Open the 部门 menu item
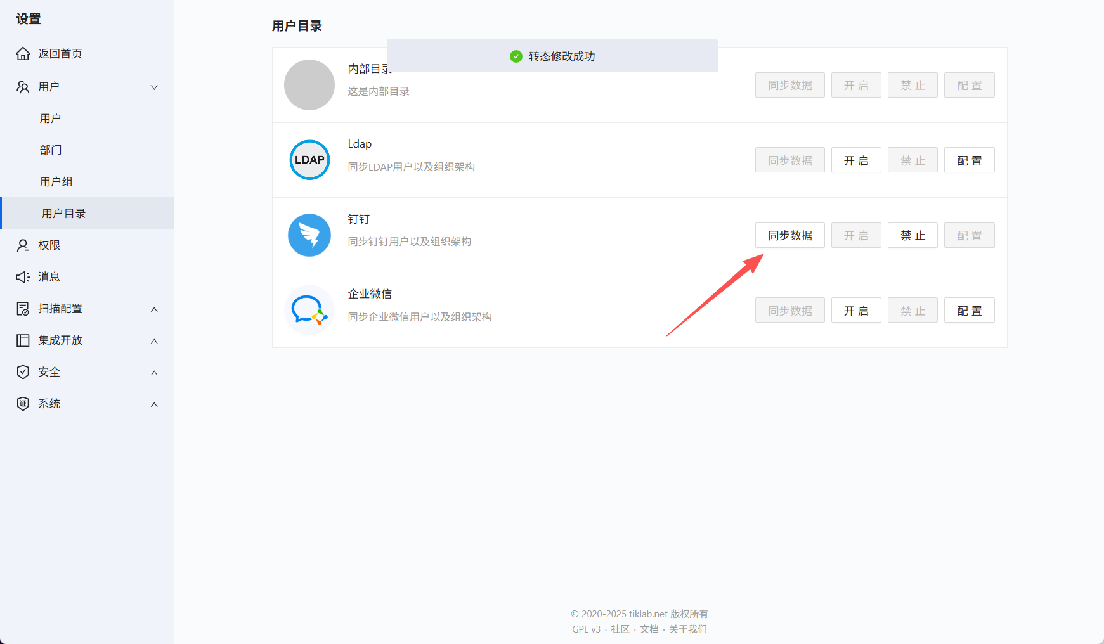 click(x=51, y=150)
